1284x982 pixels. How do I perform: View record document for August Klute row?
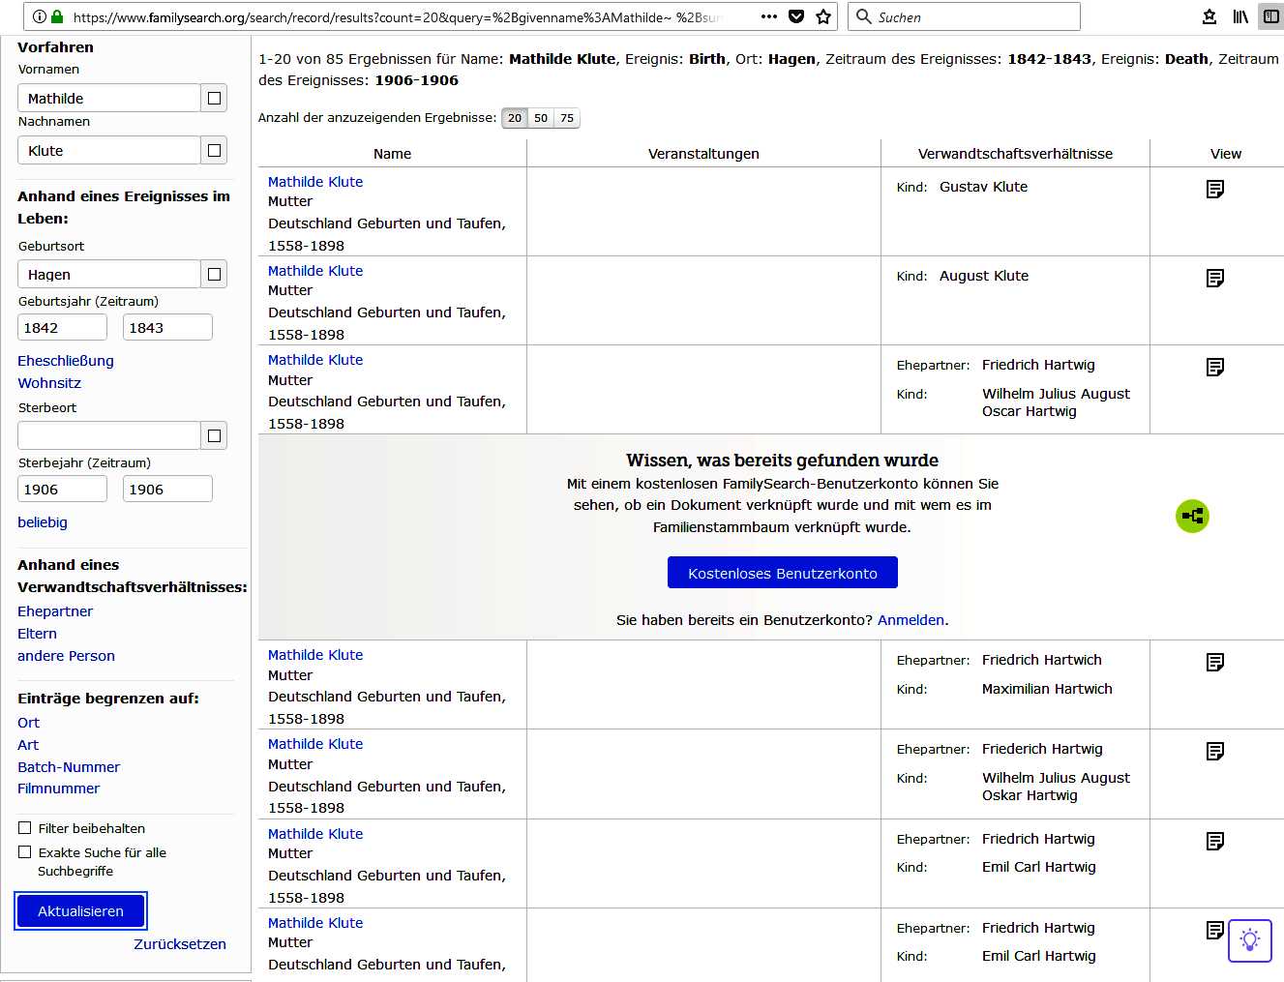1215,278
